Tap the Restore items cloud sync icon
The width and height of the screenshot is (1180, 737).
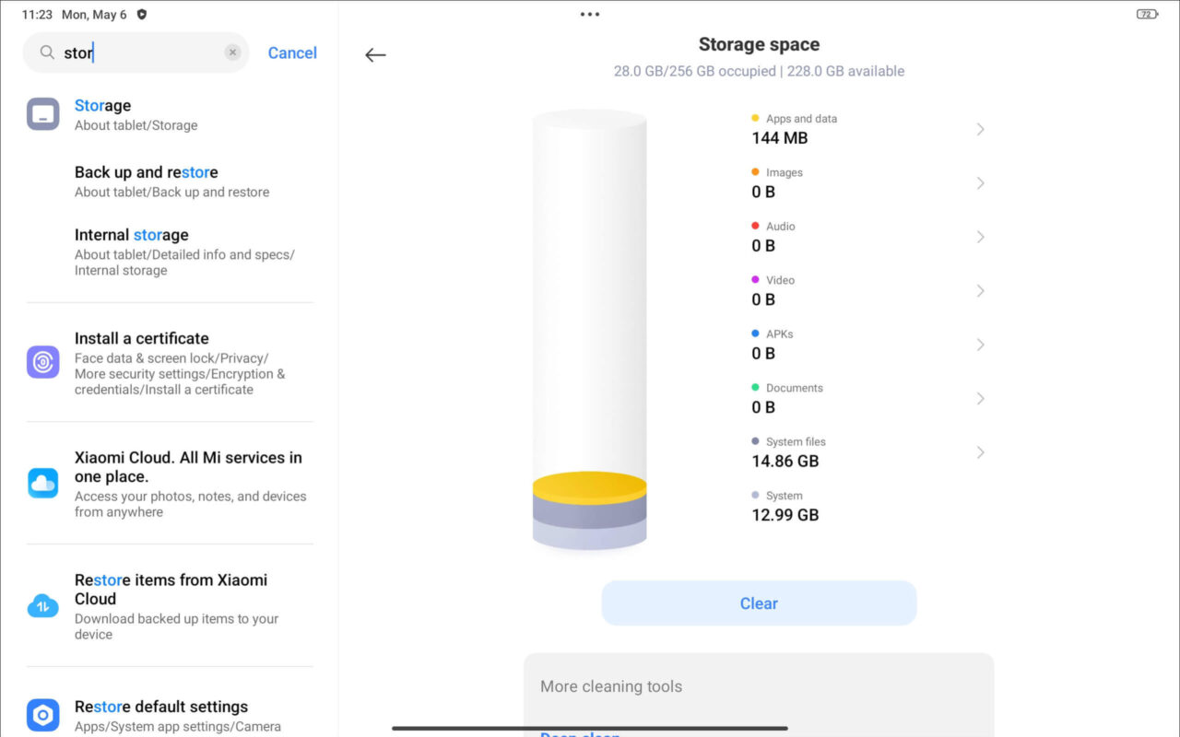(x=43, y=606)
